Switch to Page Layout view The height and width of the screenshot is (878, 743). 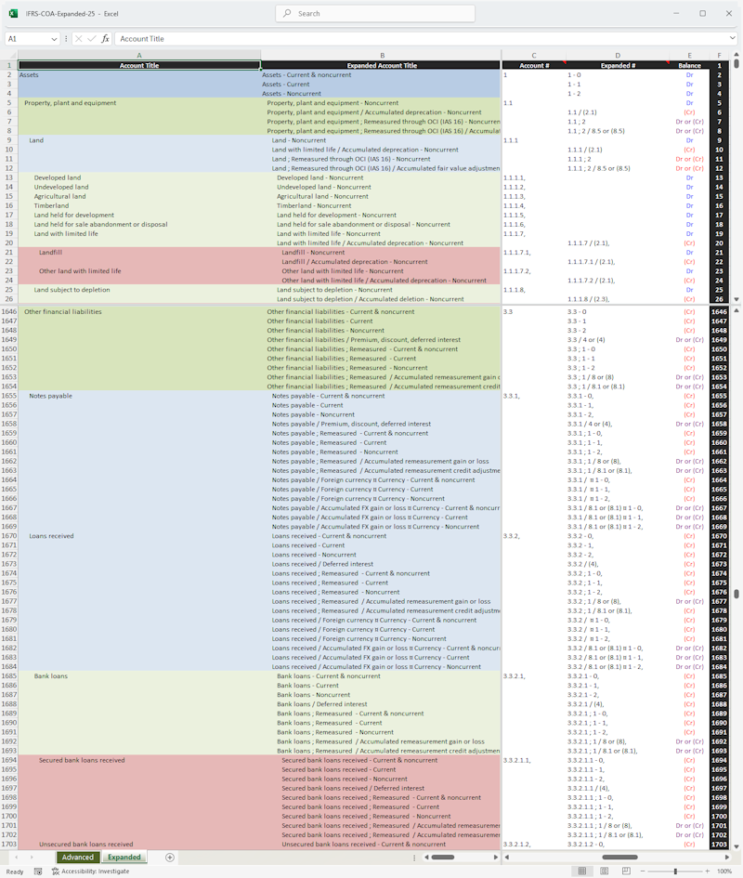tap(604, 871)
